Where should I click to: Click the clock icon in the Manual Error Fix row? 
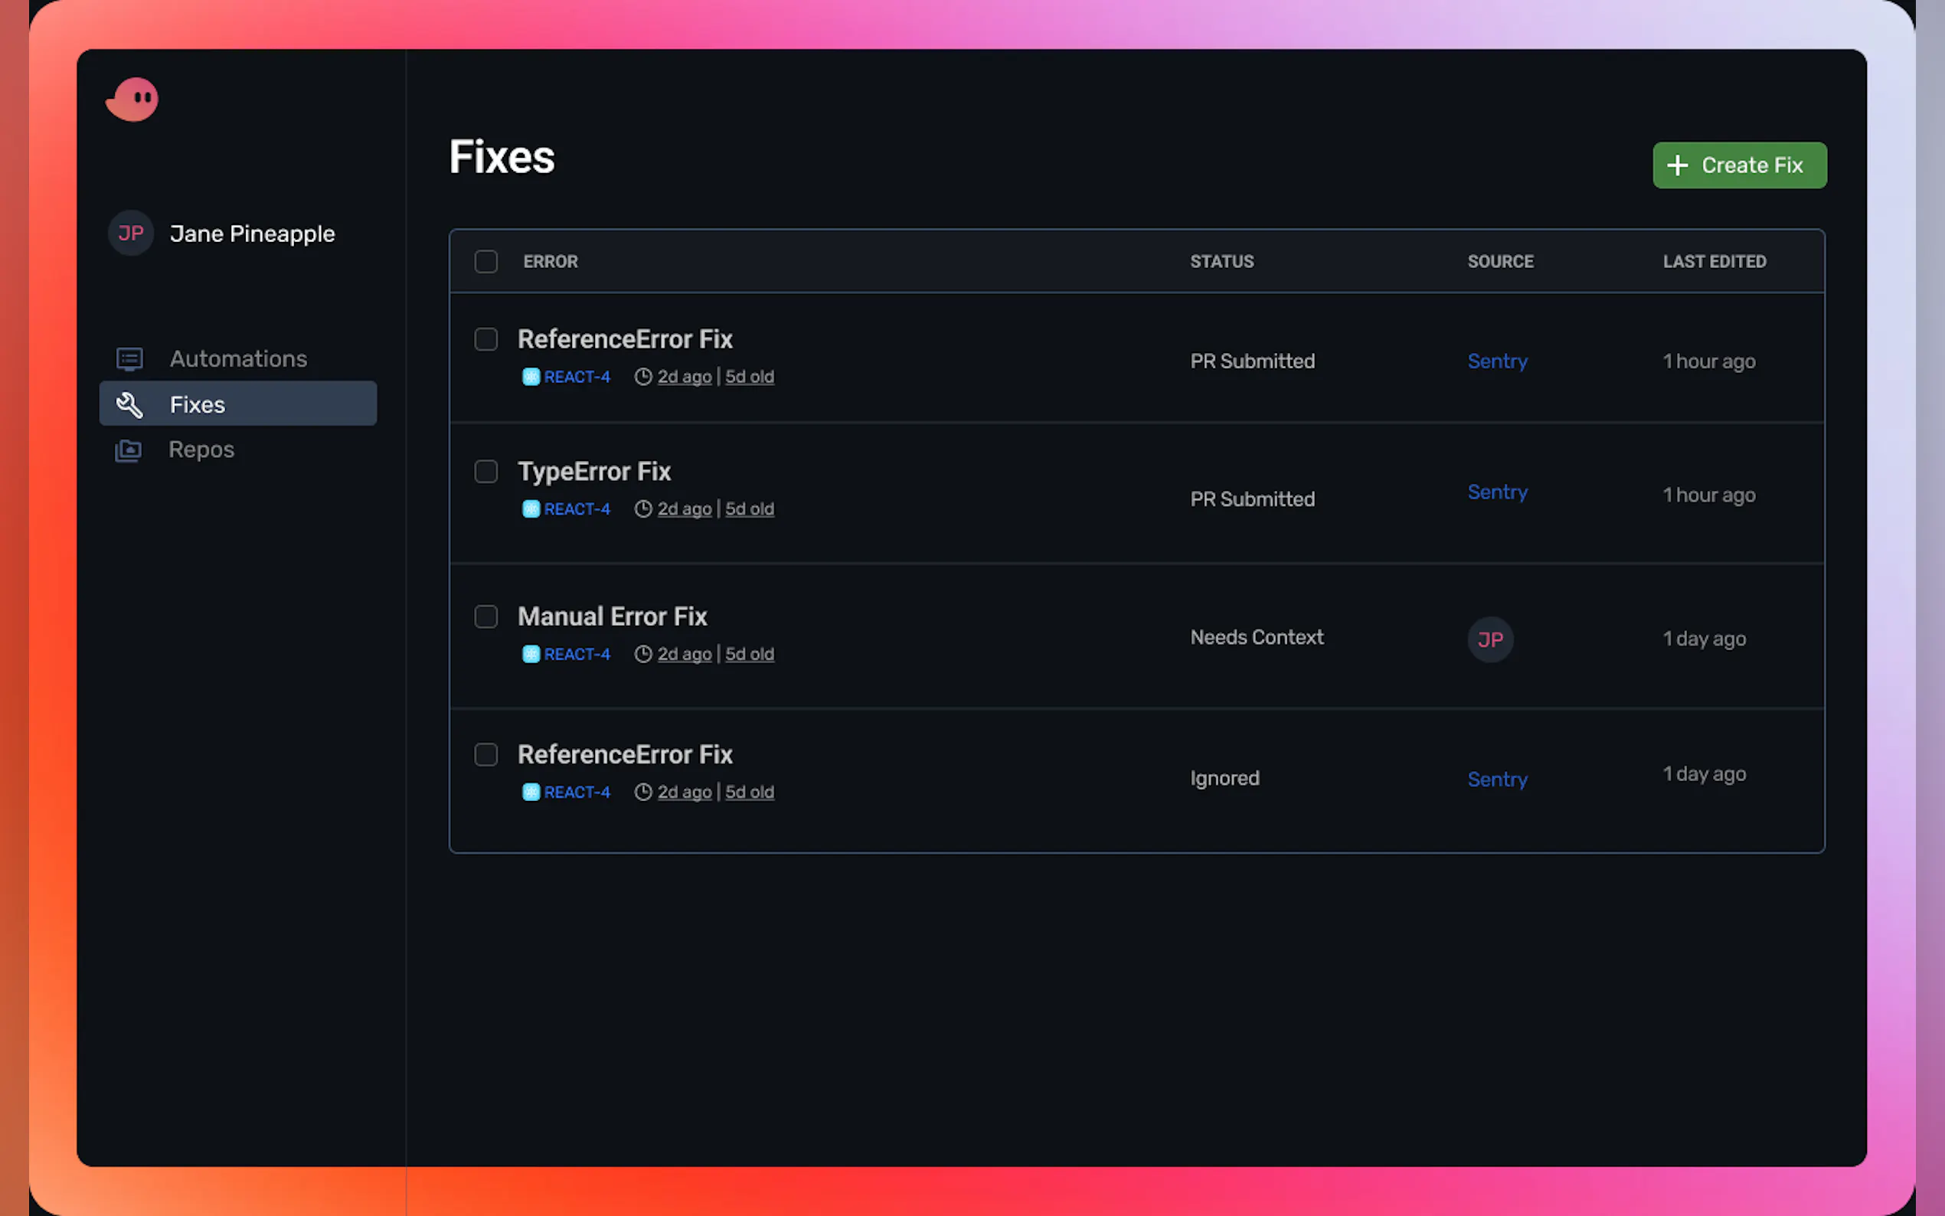coord(642,654)
